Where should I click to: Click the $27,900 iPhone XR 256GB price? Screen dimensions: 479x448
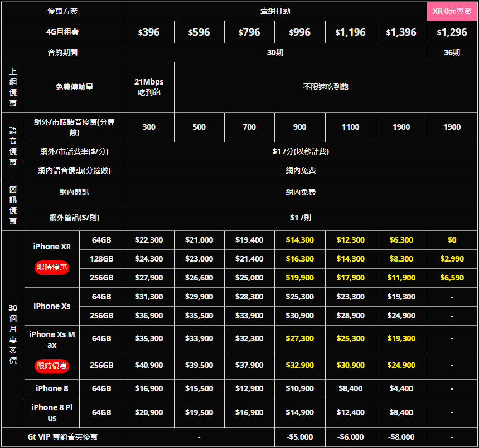click(149, 278)
